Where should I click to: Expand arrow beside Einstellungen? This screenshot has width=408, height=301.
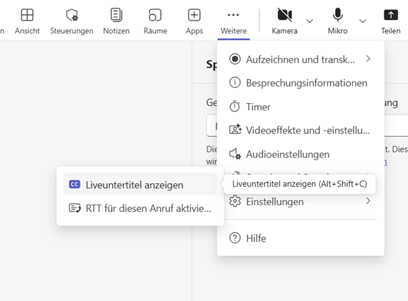[368, 201]
